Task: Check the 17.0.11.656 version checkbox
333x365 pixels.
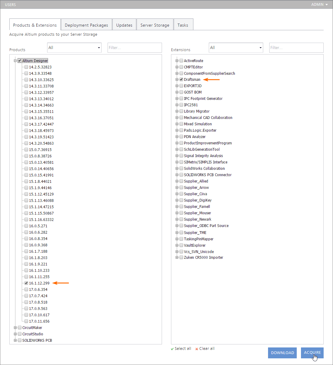Action: click(x=26, y=321)
